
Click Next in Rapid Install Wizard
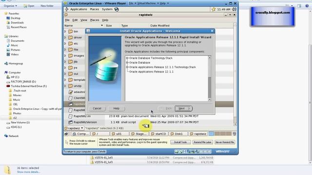(x=183, y=108)
